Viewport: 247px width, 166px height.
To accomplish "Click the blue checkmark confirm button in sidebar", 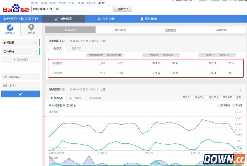I will pyautogui.click(x=21, y=94).
